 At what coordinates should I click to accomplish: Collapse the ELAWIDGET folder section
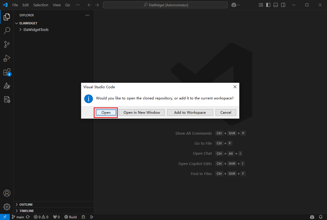point(54,23)
